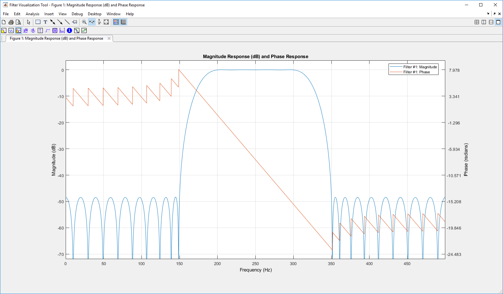This screenshot has height=294, width=503.
Task: Activate the Edit Plot pointer tool
Action: tap(29, 22)
